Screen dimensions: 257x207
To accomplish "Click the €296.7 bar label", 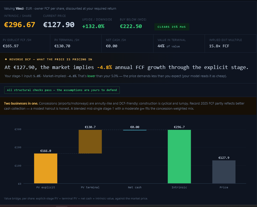I will 179,127.
